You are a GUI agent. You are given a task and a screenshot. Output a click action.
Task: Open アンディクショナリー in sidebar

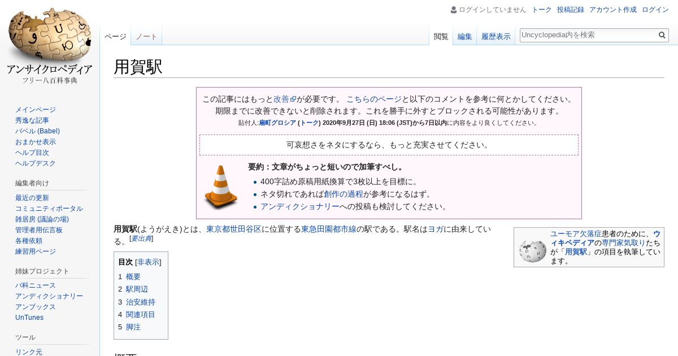click(49, 296)
